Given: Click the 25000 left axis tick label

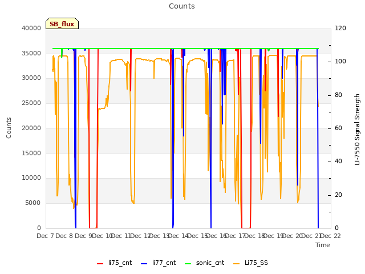Looking at the screenshot, I should pyautogui.click(x=31, y=103).
